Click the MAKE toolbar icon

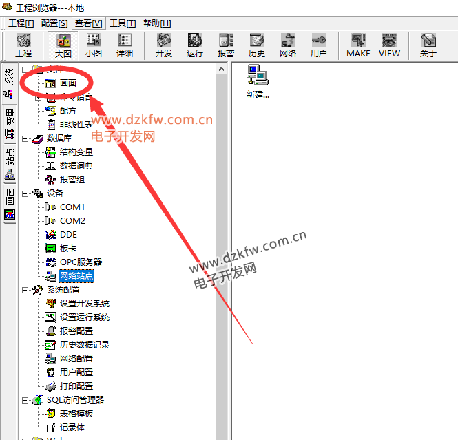(x=358, y=45)
